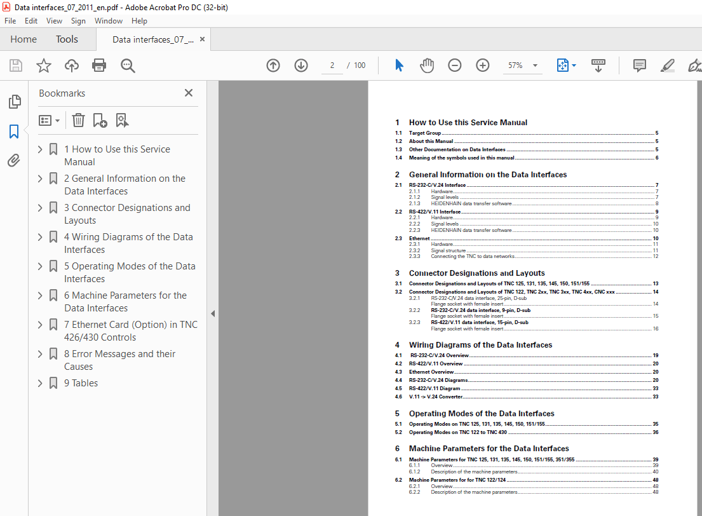702x516 pixels.
Task: Create a new bookmark
Action: click(x=100, y=120)
